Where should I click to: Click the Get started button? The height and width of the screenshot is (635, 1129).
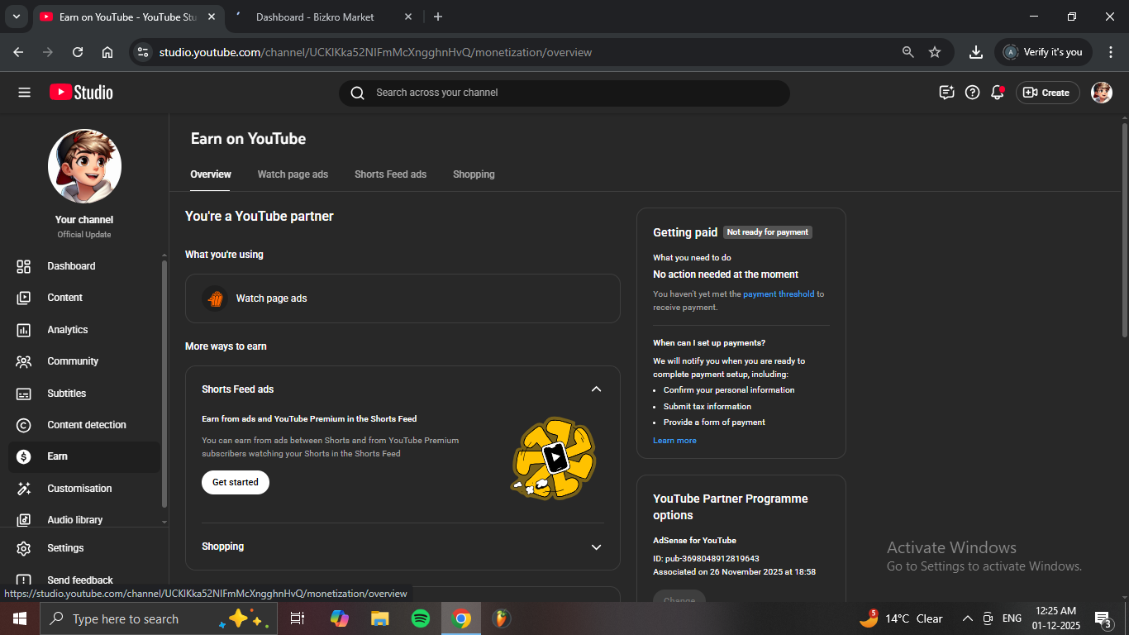(236, 482)
